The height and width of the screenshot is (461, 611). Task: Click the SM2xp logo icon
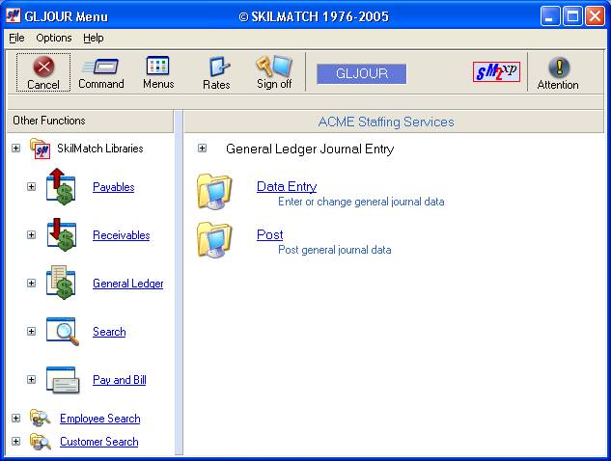tap(496, 71)
